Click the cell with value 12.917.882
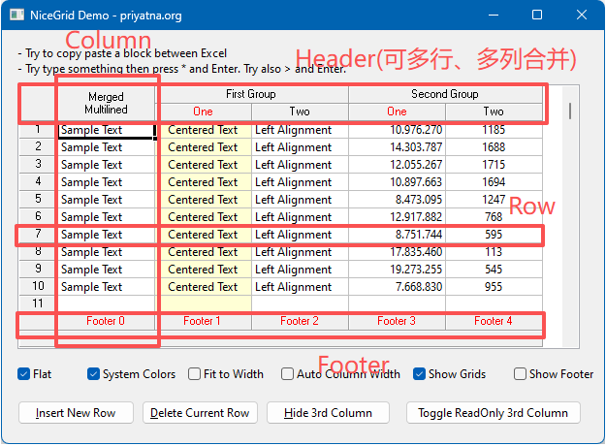This screenshot has height=446, width=606. (x=397, y=217)
